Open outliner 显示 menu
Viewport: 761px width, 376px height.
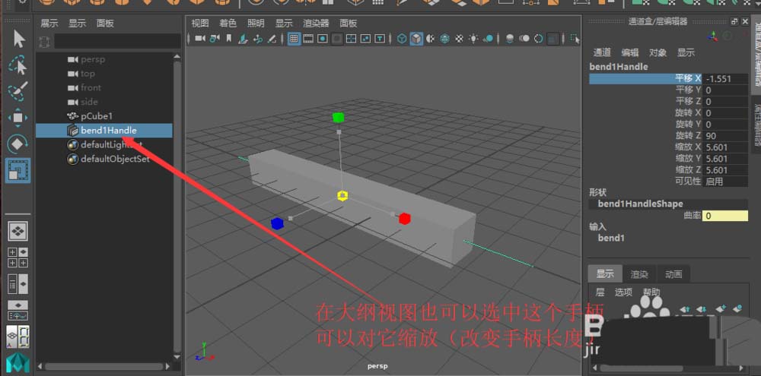[77, 24]
